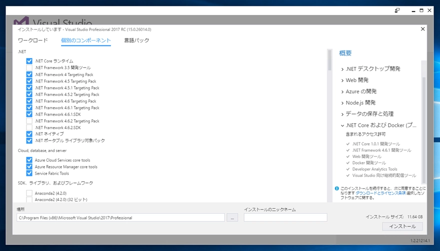Uncheck .NET Framework 4.6 Targeting Pack
This screenshot has height=251, width=440.
click(29, 101)
